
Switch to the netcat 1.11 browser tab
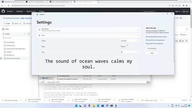(x=37, y=2)
